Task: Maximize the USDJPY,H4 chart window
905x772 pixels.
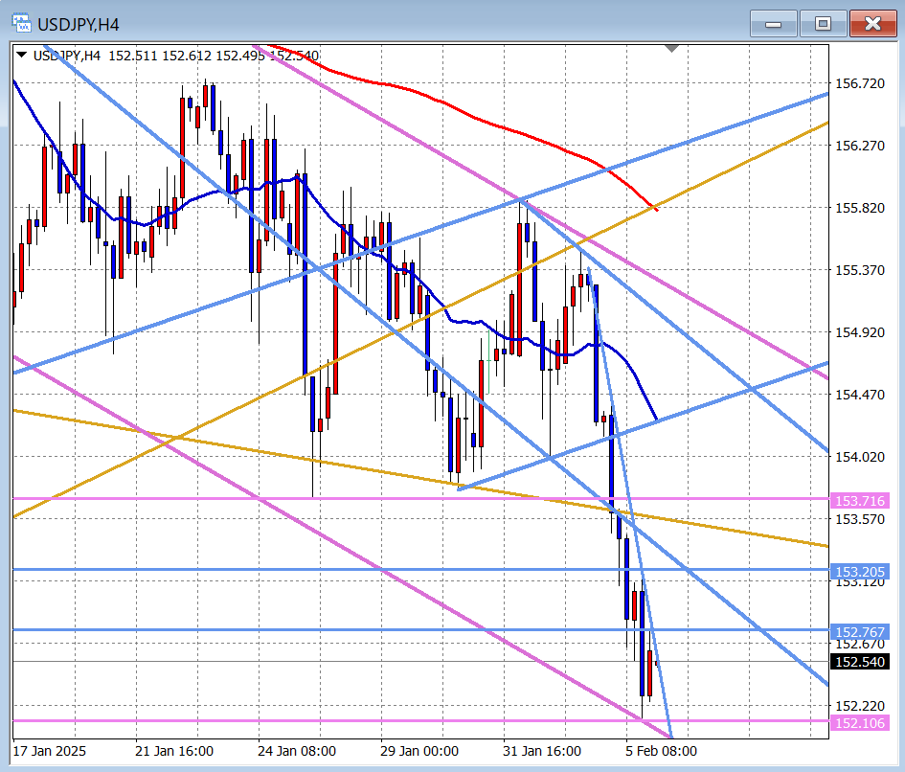Action: click(x=823, y=24)
